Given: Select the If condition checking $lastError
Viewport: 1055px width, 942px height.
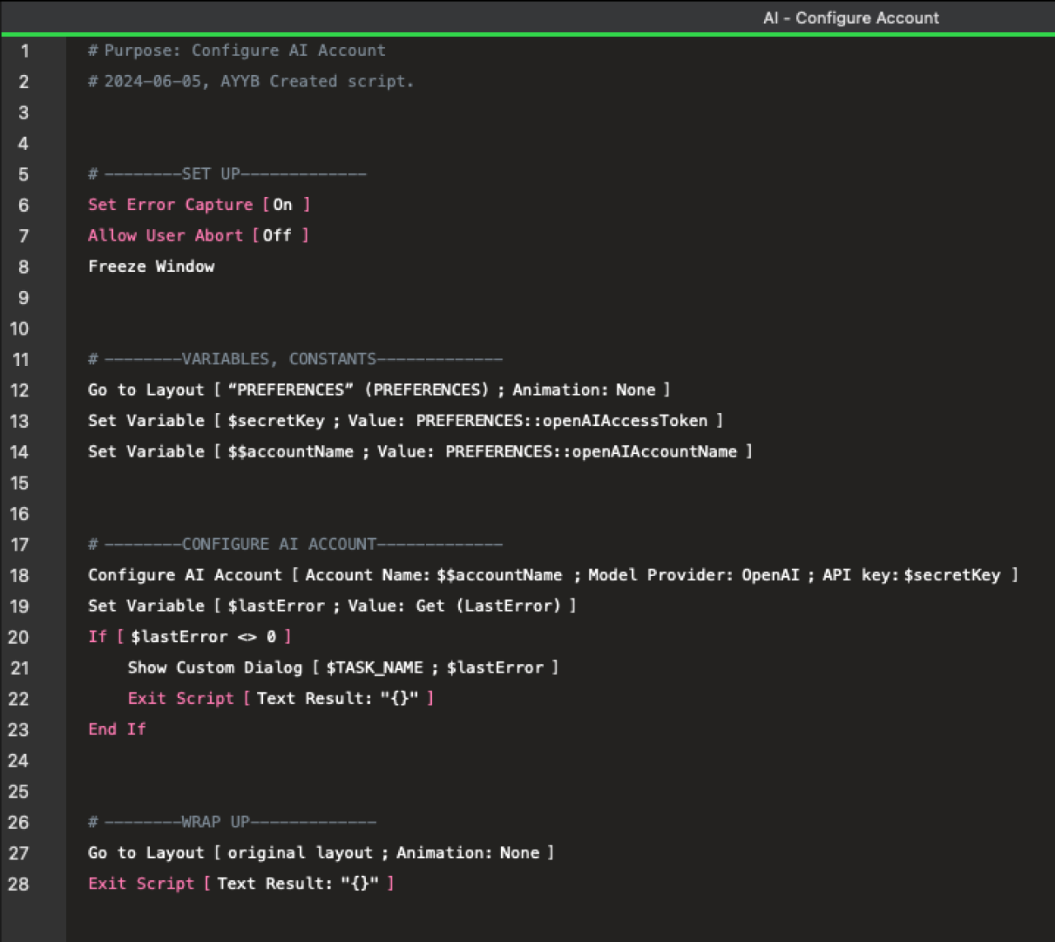Looking at the screenshot, I should [x=191, y=636].
